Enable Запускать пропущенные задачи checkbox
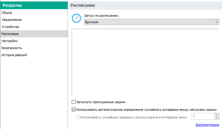The height and width of the screenshot is (129, 222). (x=74, y=102)
